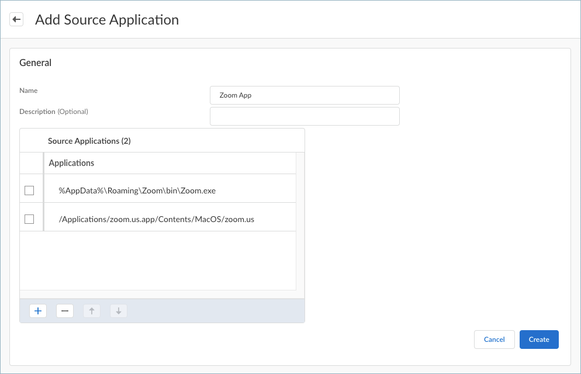Image resolution: width=581 pixels, height=374 pixels.
Task: Click the Add Source Application page title
Action: 107,20
